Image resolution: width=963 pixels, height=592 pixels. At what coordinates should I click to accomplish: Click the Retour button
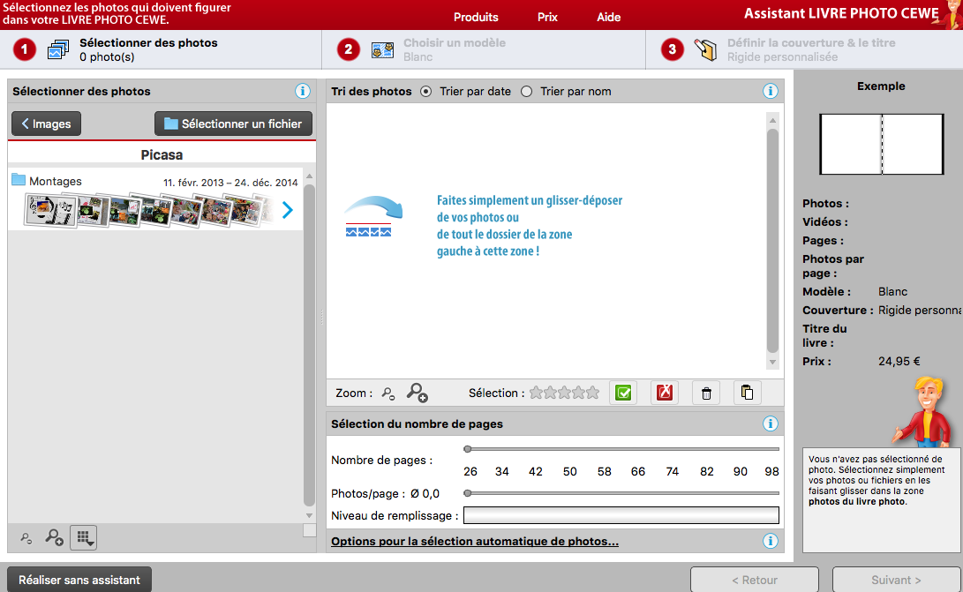coord(754,580)
